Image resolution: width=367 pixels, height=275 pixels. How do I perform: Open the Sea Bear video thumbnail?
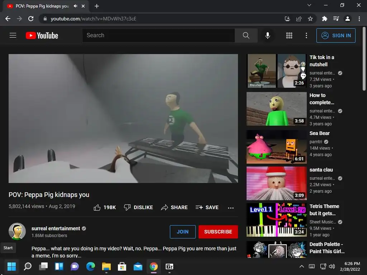pyautogui.click(x=276, y=146)
